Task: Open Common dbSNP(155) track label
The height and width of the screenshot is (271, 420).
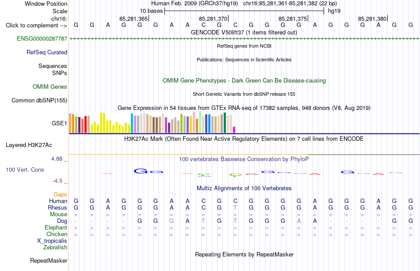Action: [x=39, y=100]
